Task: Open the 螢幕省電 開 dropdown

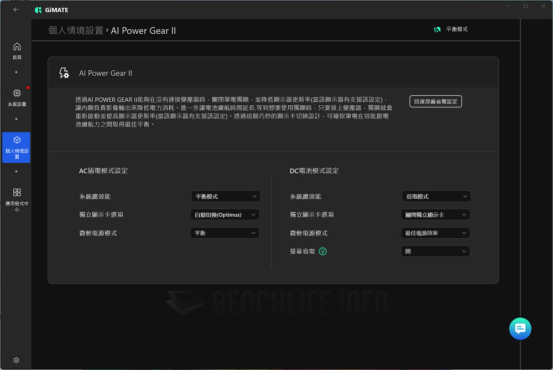Action: coord(436,251)
